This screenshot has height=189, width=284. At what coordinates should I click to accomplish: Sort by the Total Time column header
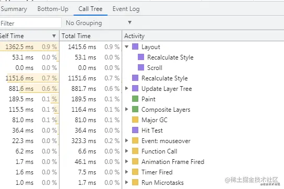coord(90,36)
